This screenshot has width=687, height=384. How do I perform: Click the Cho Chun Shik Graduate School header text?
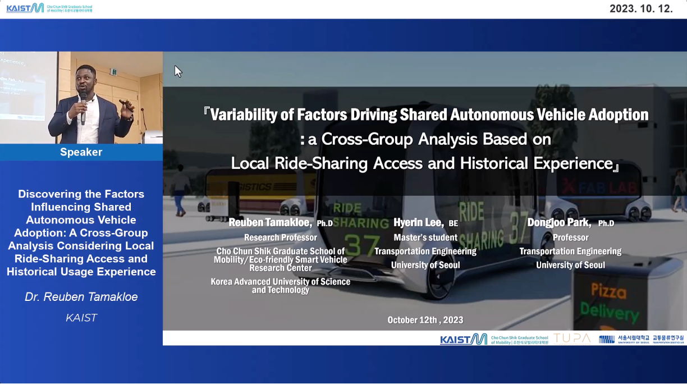point(70,8)
